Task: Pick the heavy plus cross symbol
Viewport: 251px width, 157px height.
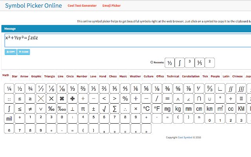Action: pos(73,99)
